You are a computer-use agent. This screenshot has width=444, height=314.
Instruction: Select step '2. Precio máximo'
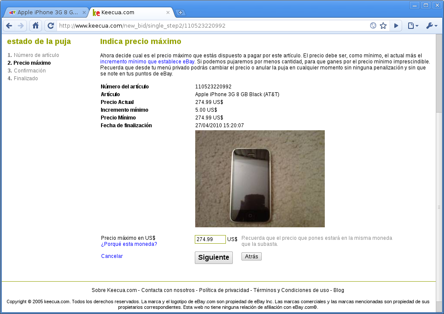29,63
